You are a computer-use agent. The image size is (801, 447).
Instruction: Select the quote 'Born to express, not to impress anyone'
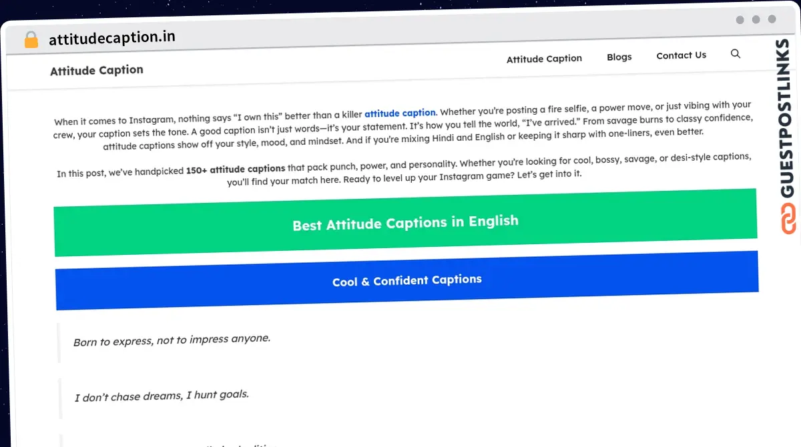click(x=172, y=340)
